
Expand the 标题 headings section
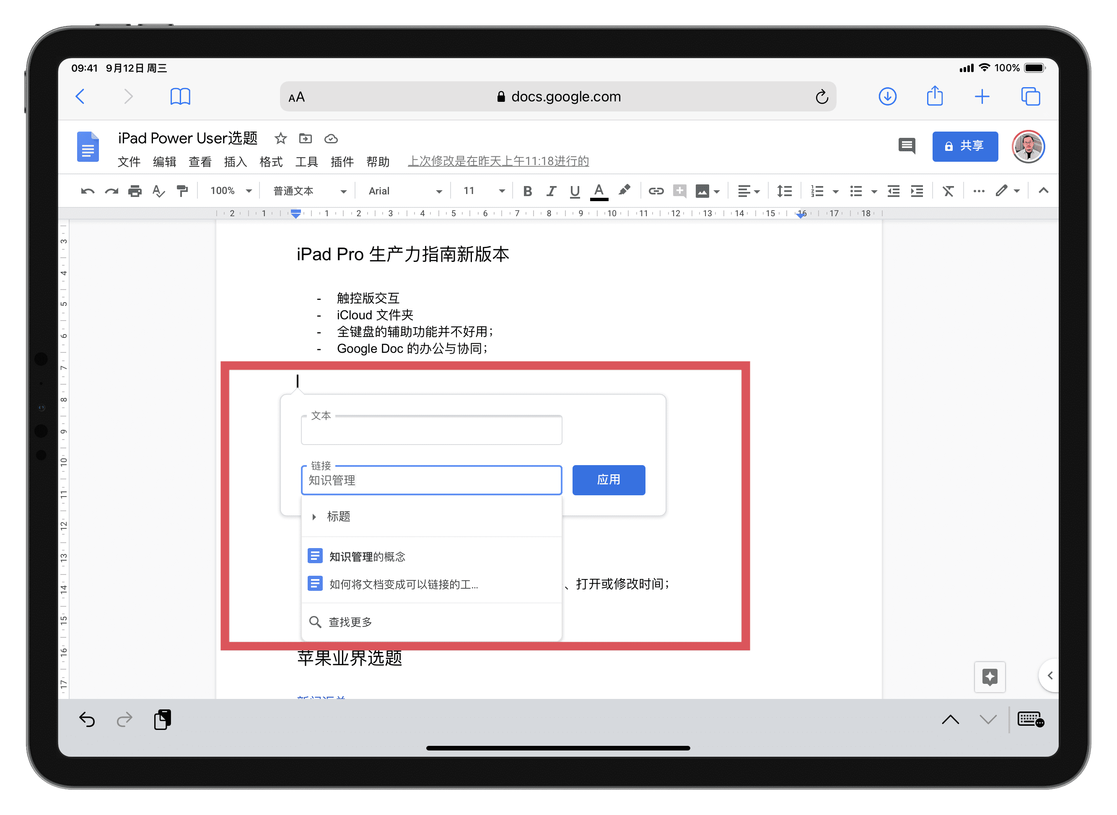tap(431, 517)
